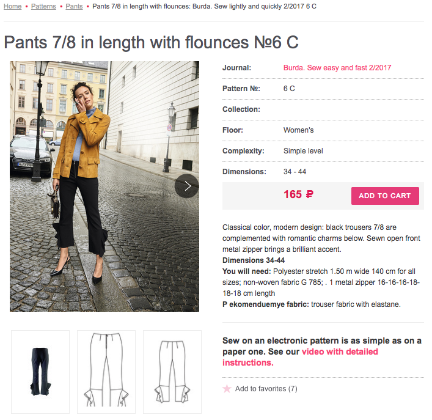The width and height of the screenshot is (432, 420).
Task: Click the 165 ₽ price
Action: pyautogui.click(x=298, y=195)
